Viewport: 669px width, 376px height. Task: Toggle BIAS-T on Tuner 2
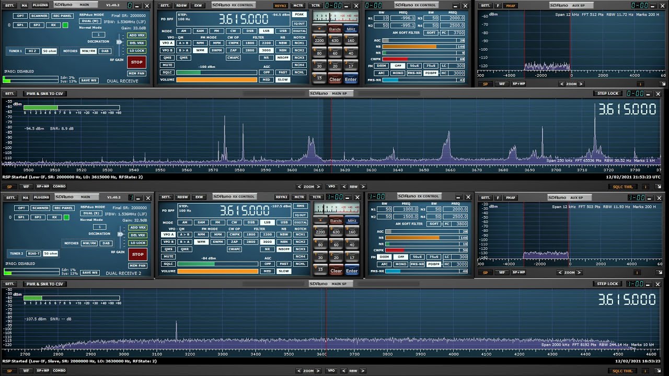(x=33, y=253)
